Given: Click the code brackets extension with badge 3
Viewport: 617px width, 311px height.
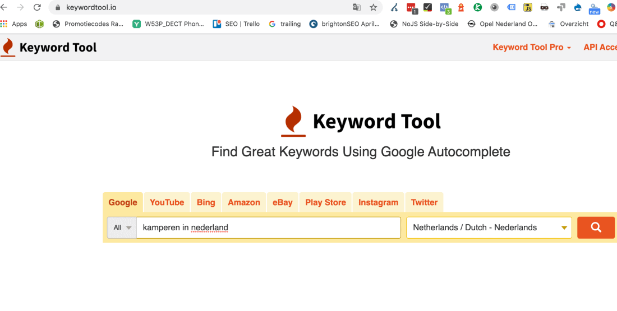Looking at the screenshot, I should coord(445,7).
